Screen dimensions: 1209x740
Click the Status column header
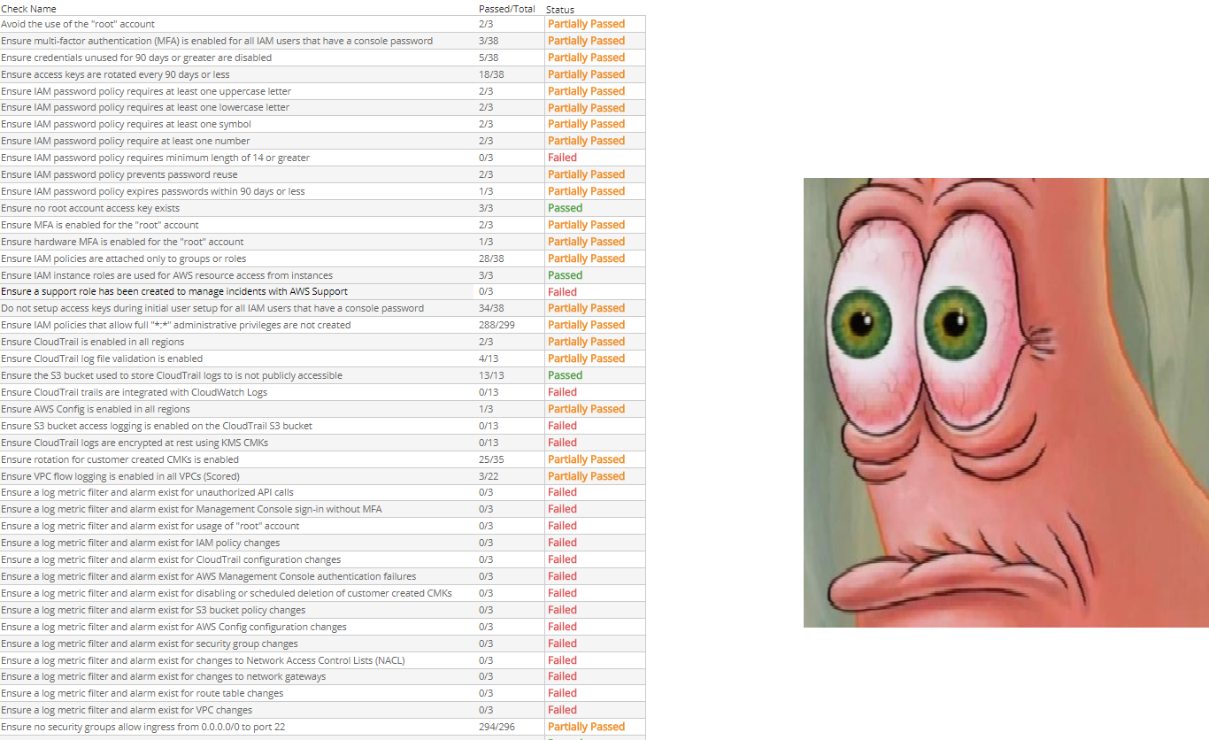(560, 9)
